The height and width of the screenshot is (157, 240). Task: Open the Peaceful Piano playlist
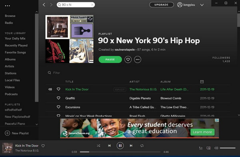point(15,123)
